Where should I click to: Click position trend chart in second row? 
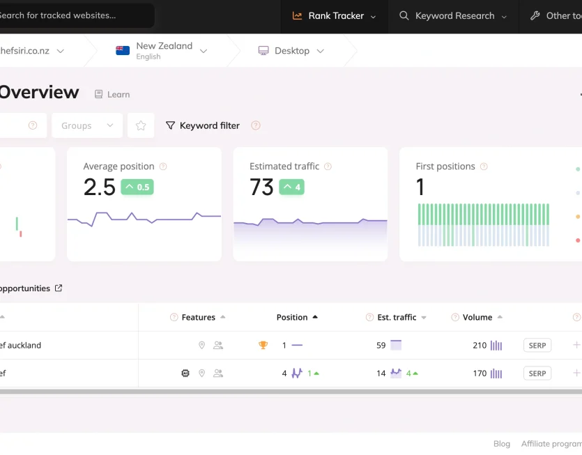(x=297, y=373)
